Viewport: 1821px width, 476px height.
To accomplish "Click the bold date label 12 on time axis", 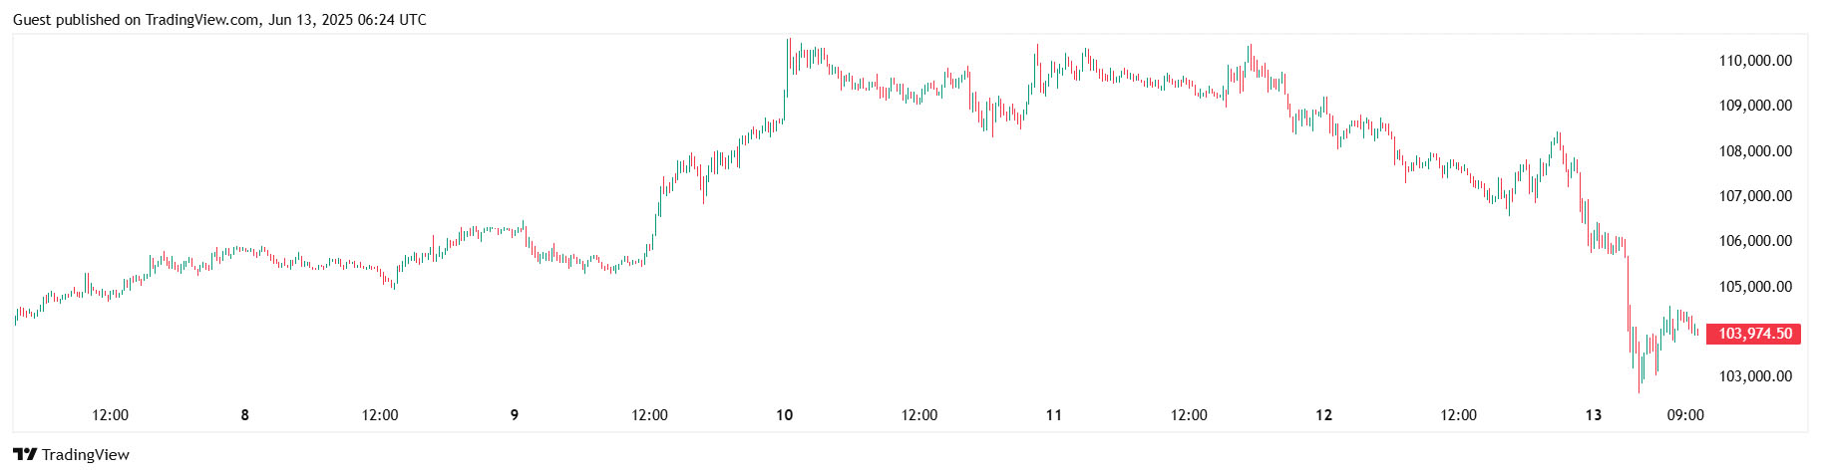I will [1323, 415].
